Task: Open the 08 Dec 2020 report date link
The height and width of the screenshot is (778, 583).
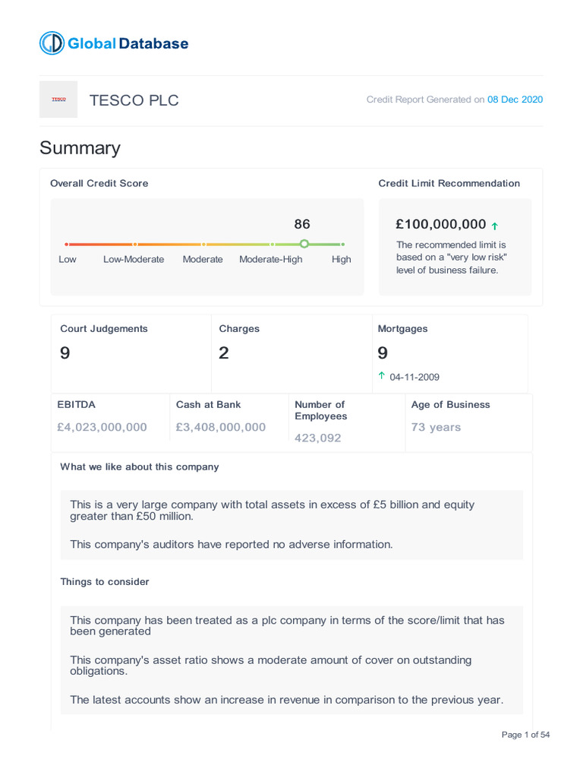Action: (x=515, y=100)
